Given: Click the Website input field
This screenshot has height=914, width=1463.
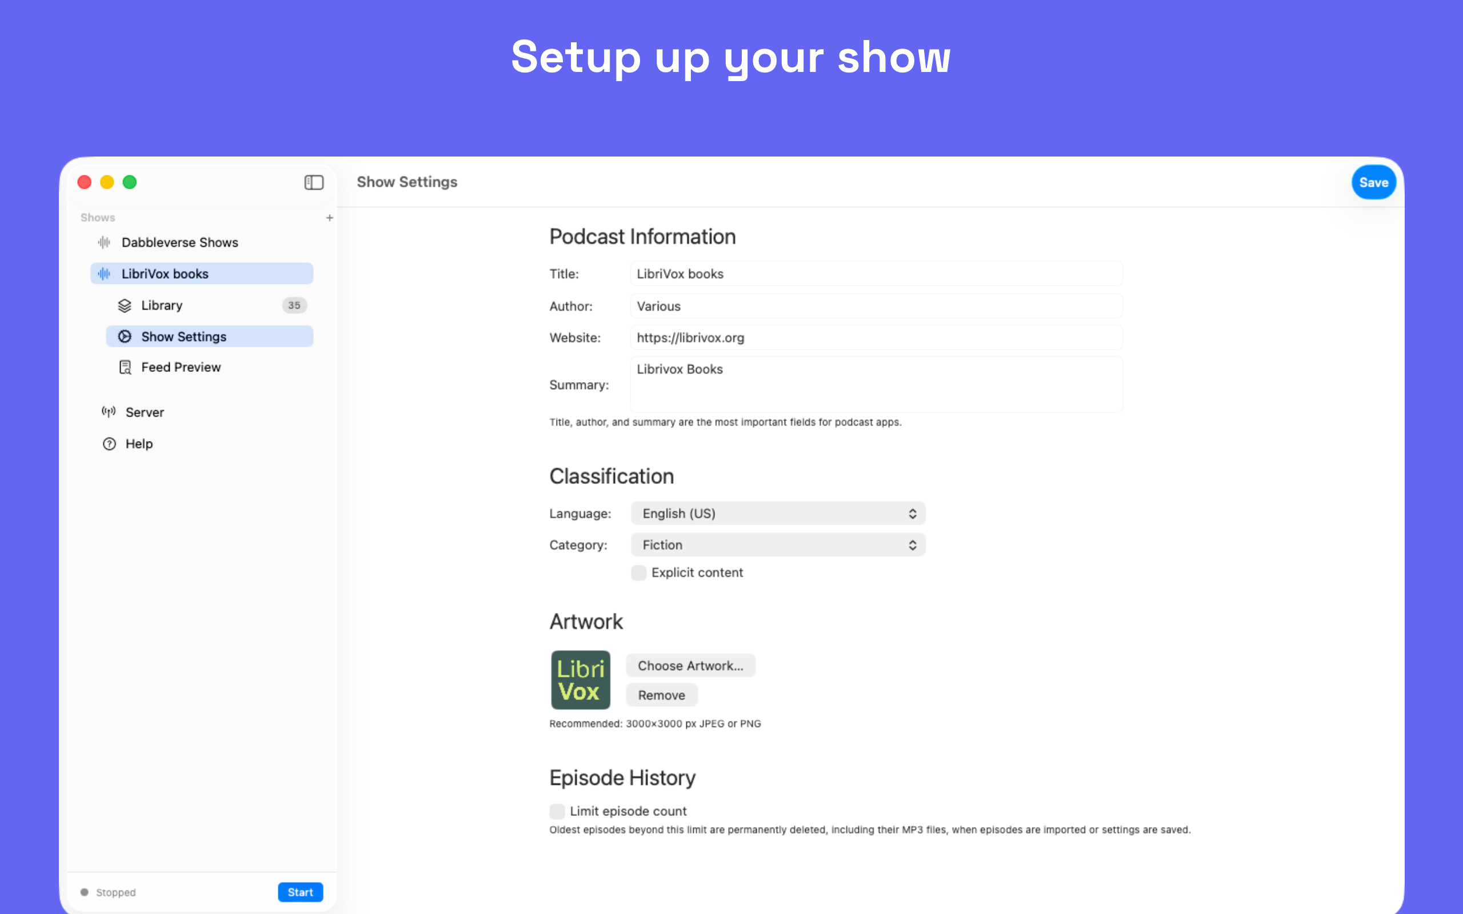Looking at the screenshot, I should click(x=876, y=338).
